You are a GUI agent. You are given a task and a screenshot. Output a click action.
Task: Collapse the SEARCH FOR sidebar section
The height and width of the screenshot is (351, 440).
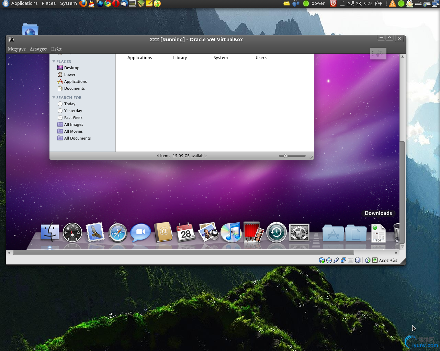click(54, 98)
